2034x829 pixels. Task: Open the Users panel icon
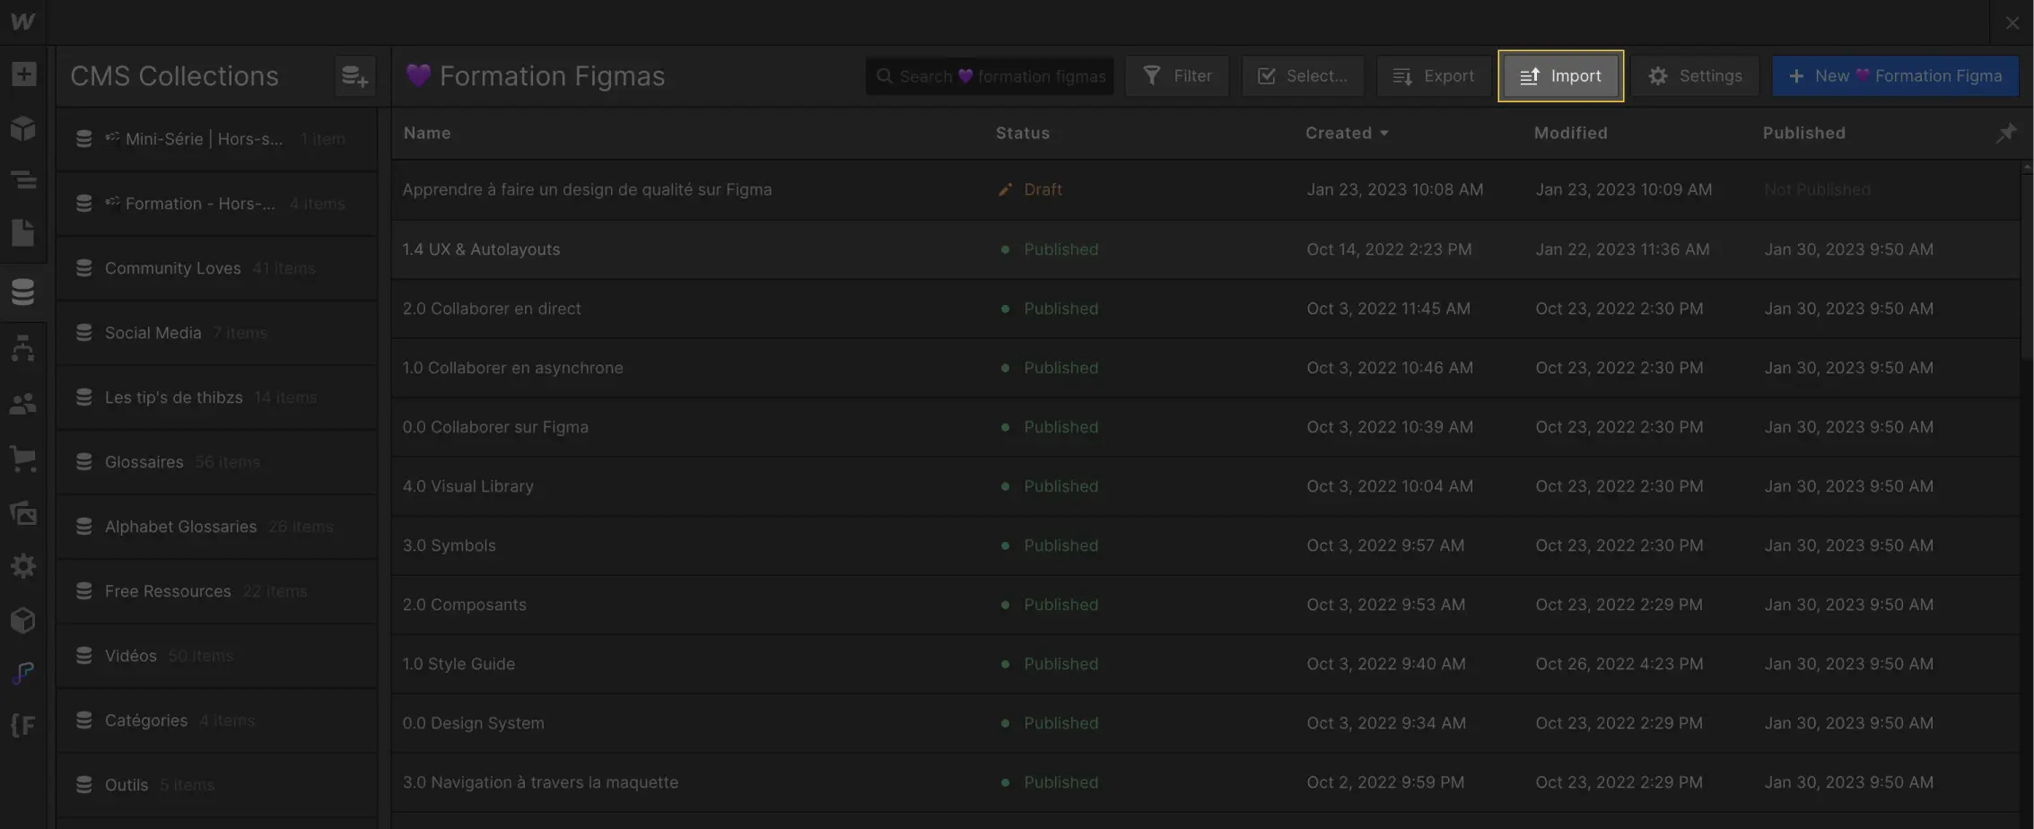23,404
